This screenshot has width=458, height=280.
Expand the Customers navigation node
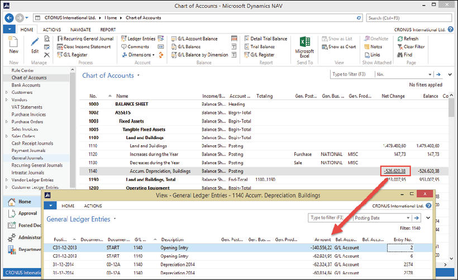coord(7,92)
